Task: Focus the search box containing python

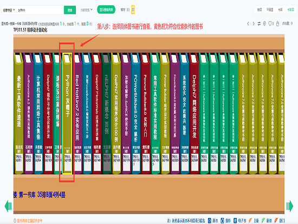Action: 40,10
